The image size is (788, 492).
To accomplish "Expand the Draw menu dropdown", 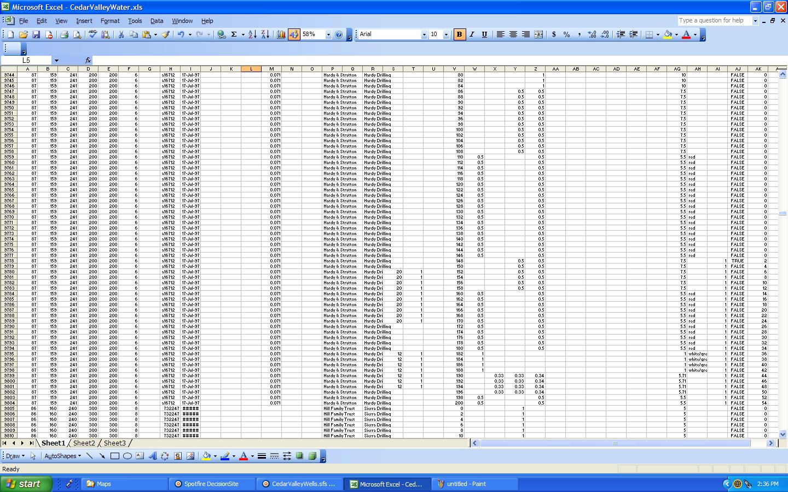I will [x=15, y=456].
